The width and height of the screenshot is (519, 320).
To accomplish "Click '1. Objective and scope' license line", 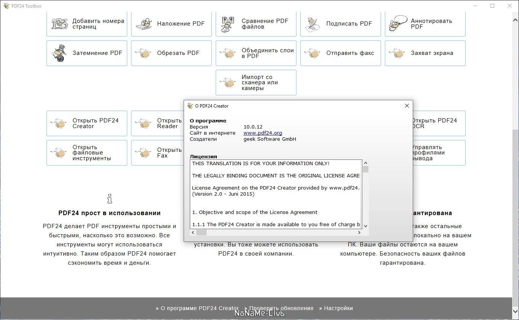I will pos(255,212).
